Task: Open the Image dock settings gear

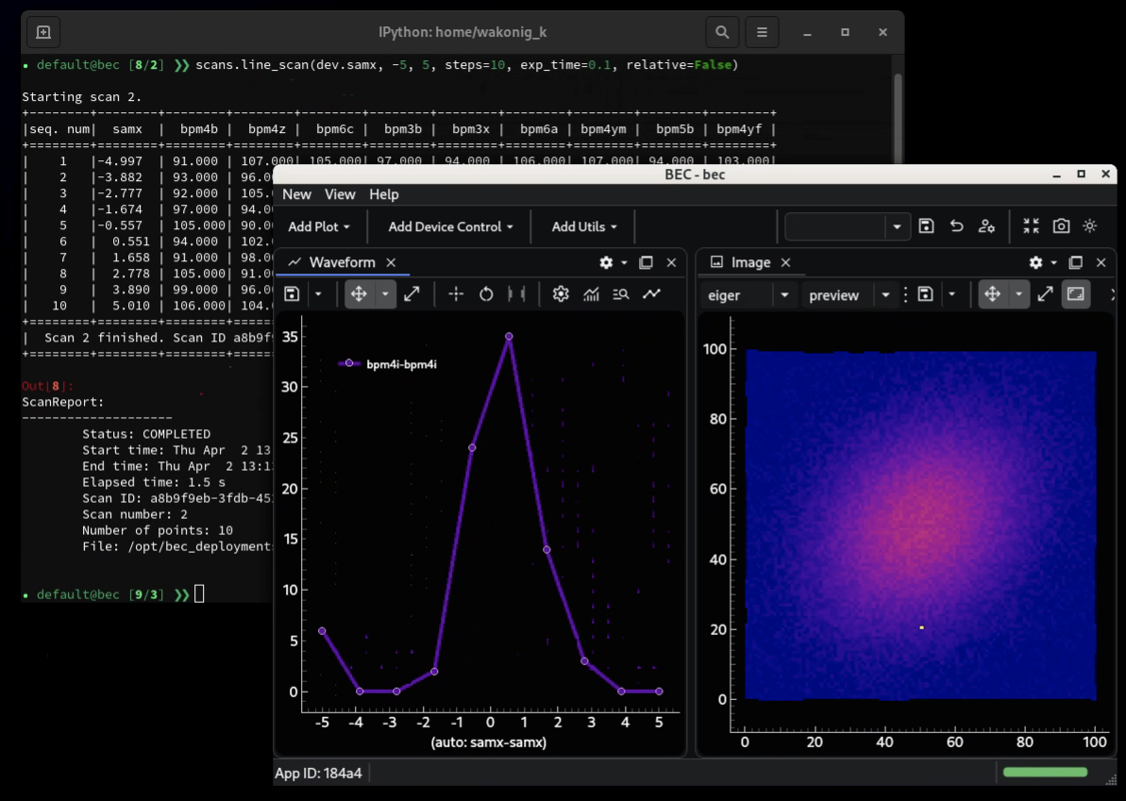Action: click(x=1035, y=262)
